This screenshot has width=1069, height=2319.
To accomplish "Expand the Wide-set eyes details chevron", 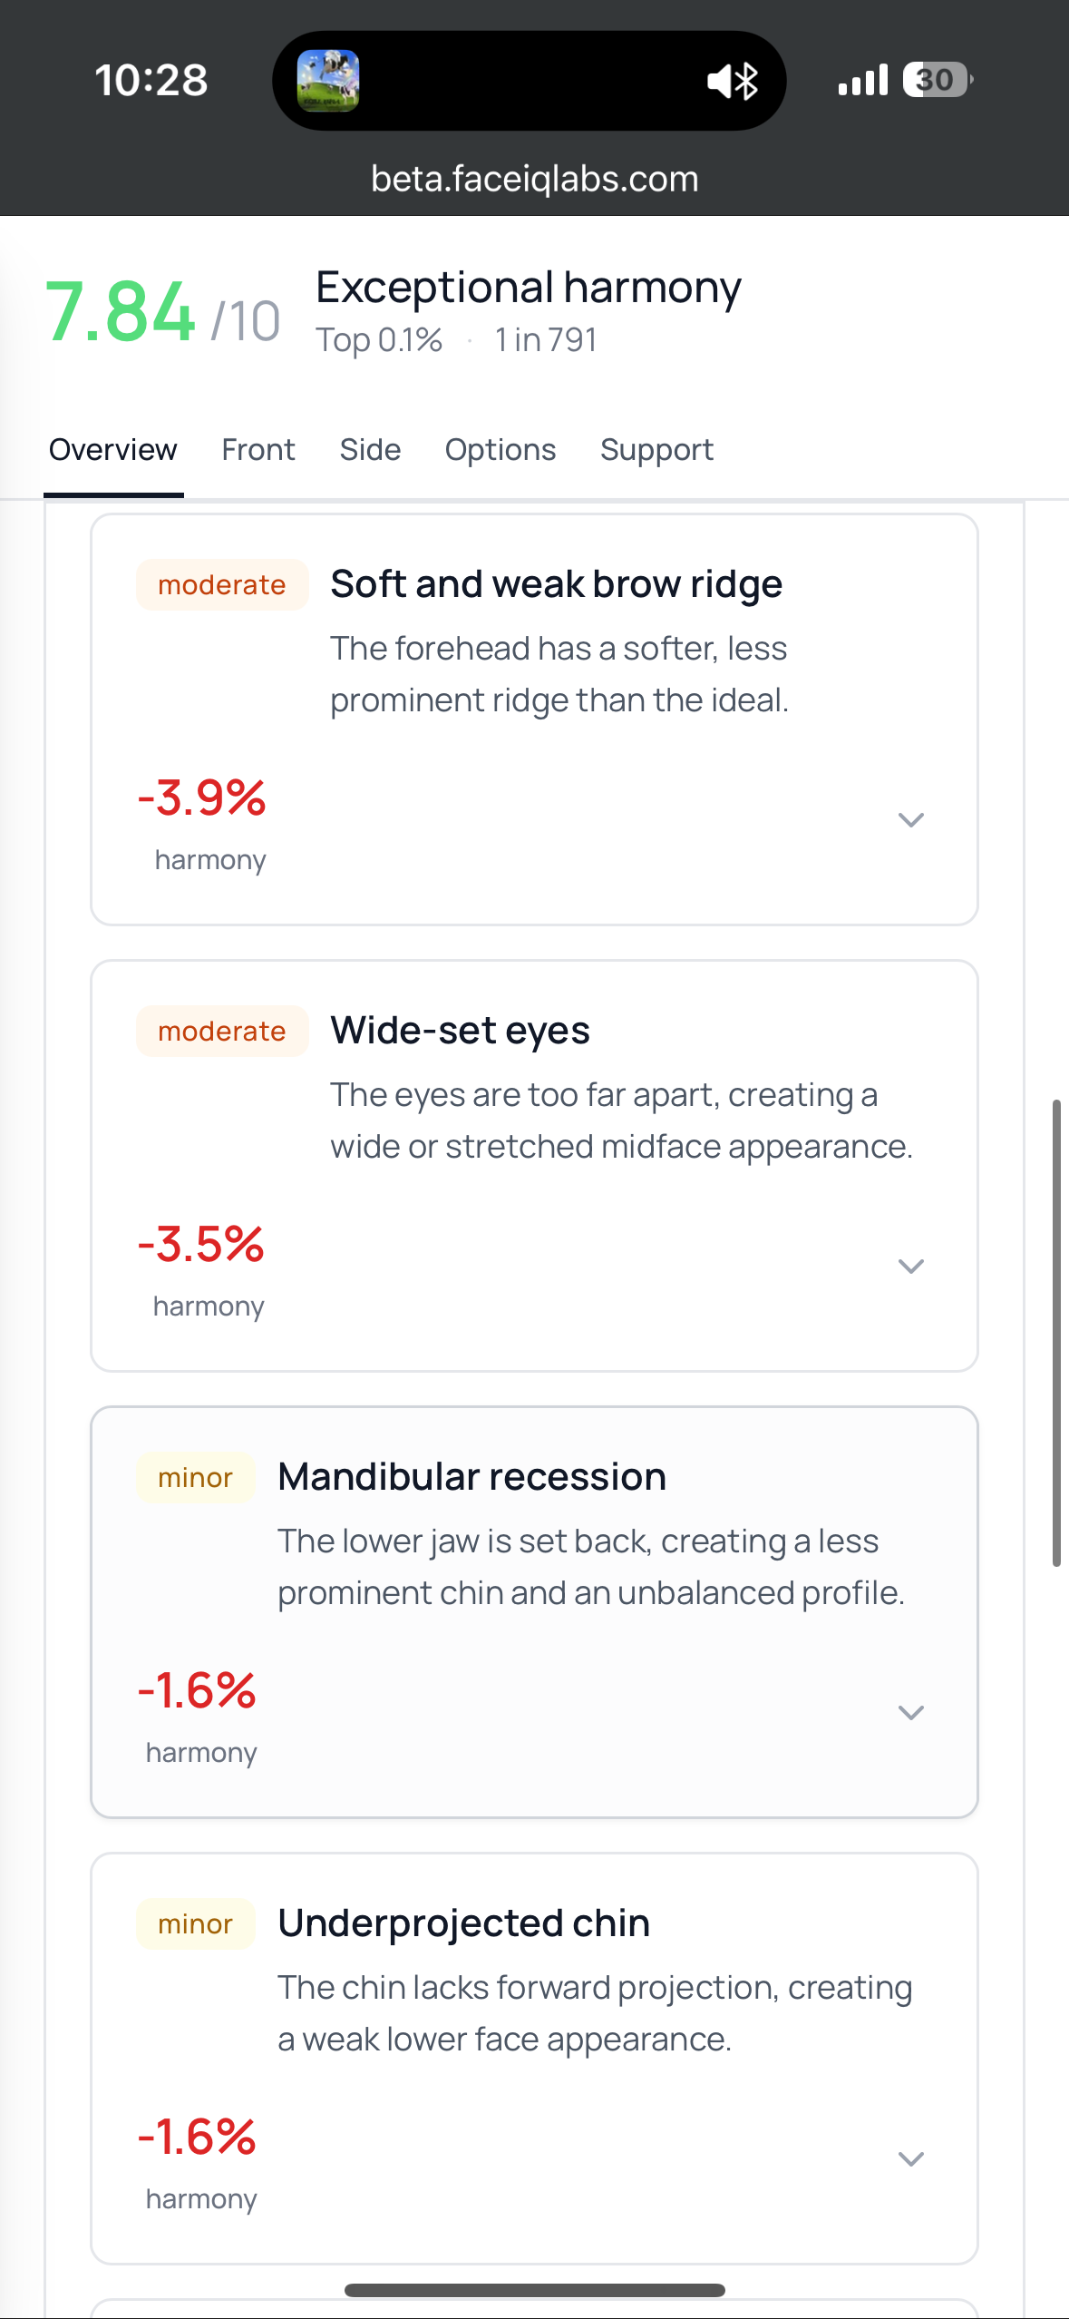I will pyautogui.click(x=910, y=1267).
